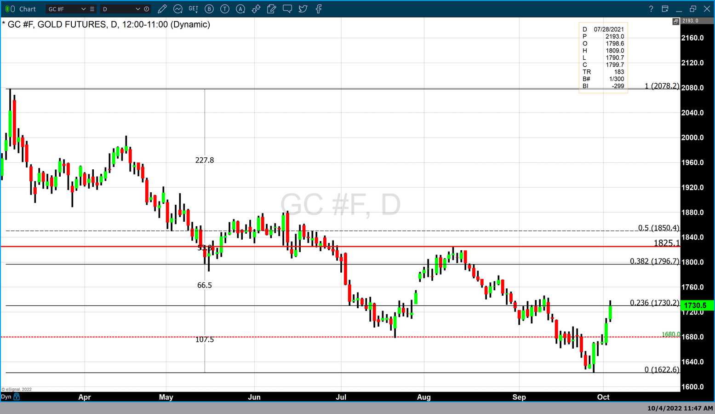715x414 pixels.
Task: Click the circled B toolbar icon
Action: pos(209,9)
